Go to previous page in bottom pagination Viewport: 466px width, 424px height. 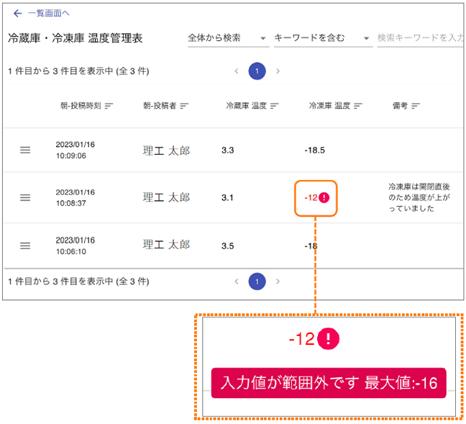pyautogui.click(x=237, y=281)
